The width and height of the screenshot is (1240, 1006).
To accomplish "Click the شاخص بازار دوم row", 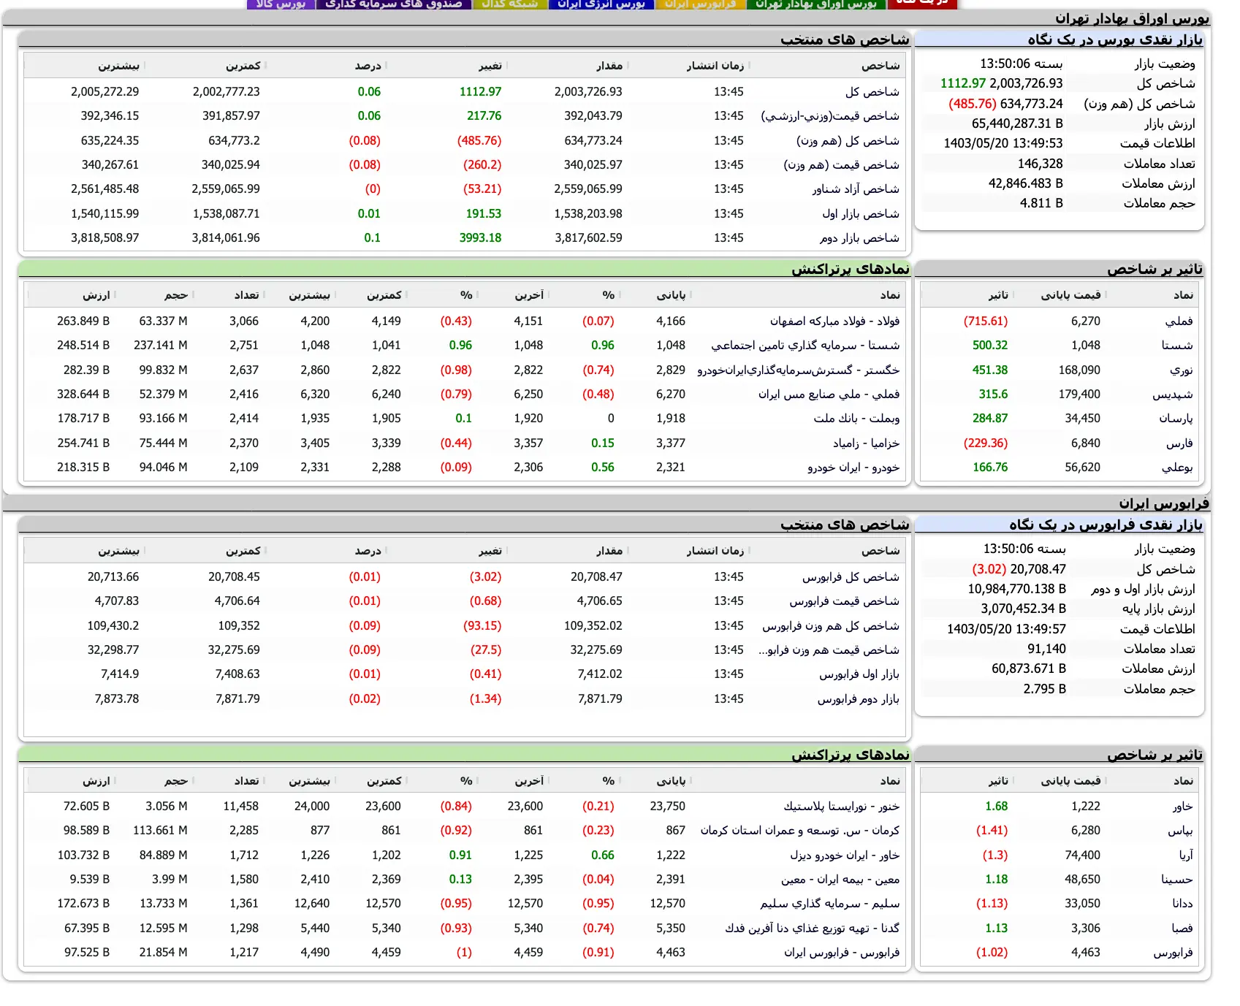I will pos(465,237).
